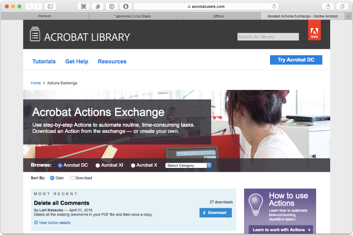Image resolution: width=353 pixels, height=235 pixels.
Task: Open View Action details link
Action: (55, 222)
